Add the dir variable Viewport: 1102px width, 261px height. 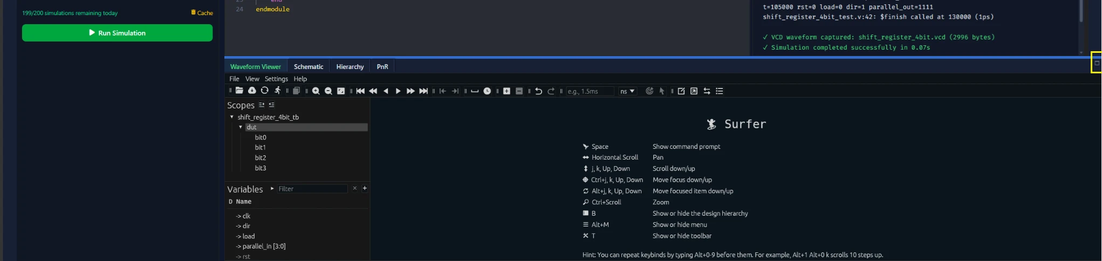[x=243, y=226]
